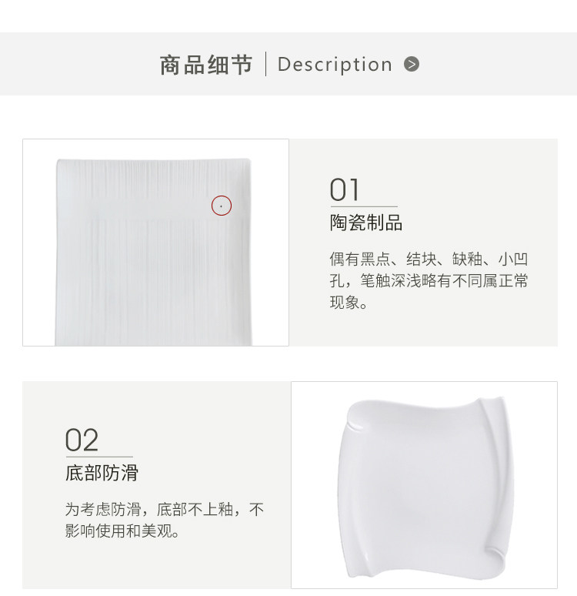This screenshot has width=577, height=596.
Task: Click the red circle marking the black dot
Action: tap(222, 206)
